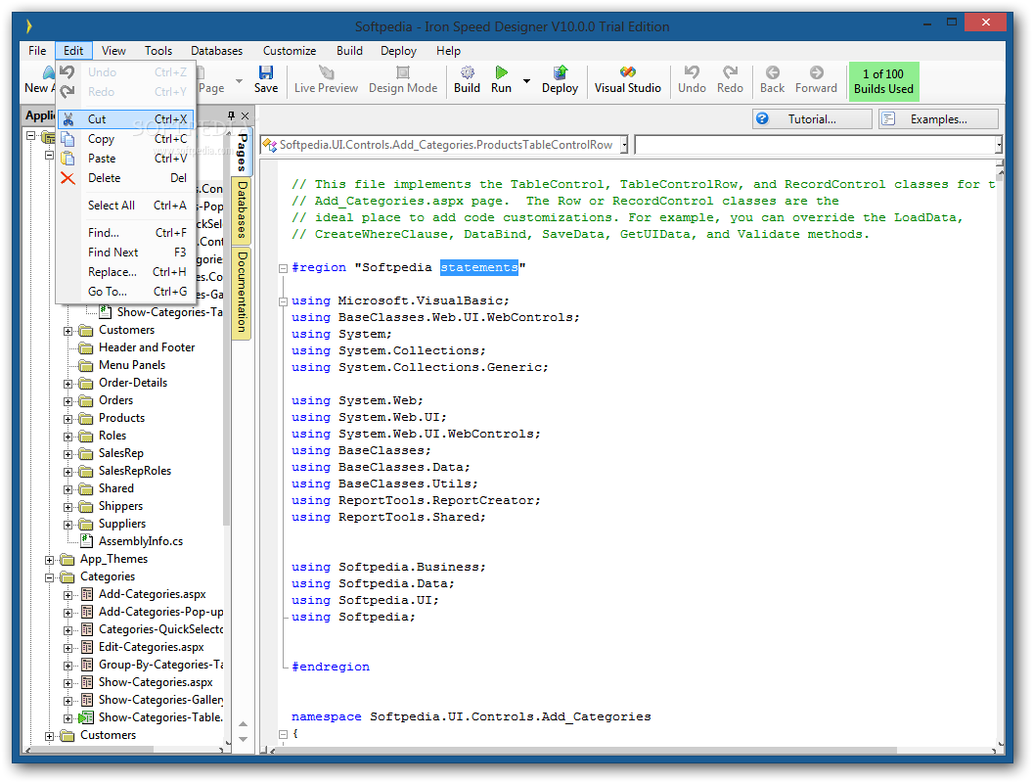Click the Header and Footer folder icon

point(86,348)
